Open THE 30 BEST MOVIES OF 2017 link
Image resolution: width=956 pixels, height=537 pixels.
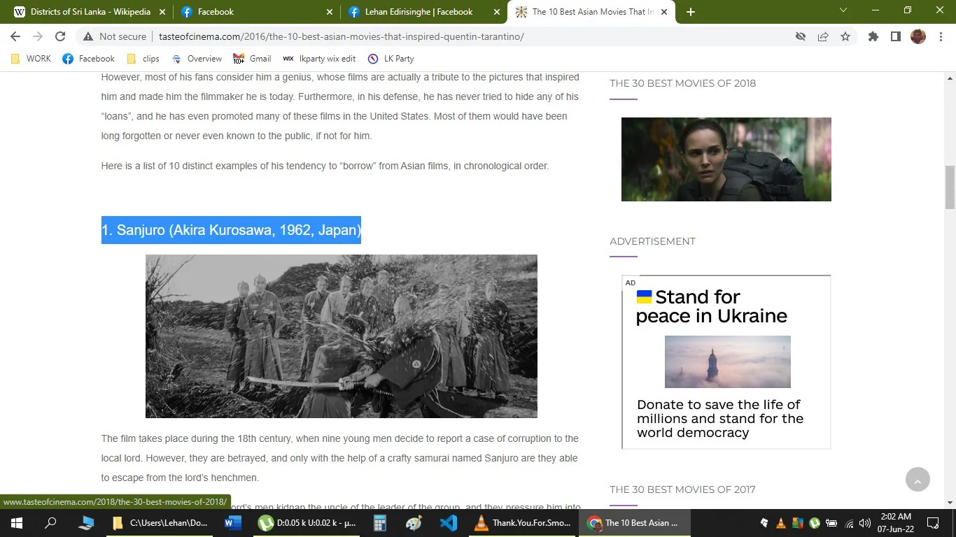pos(682,489)
